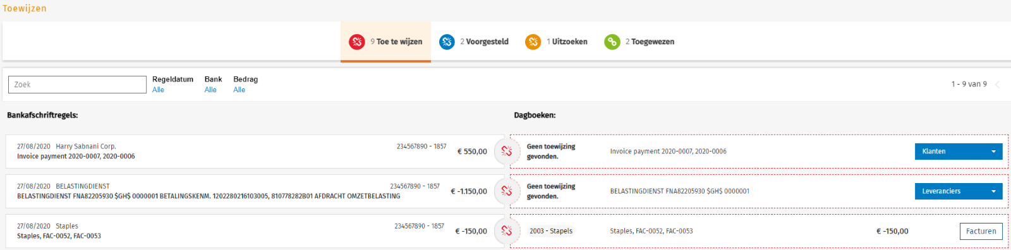Open the Regeldatum filter Alle
The width and height of the screenshot is (1011, 250).
(158, 90)
